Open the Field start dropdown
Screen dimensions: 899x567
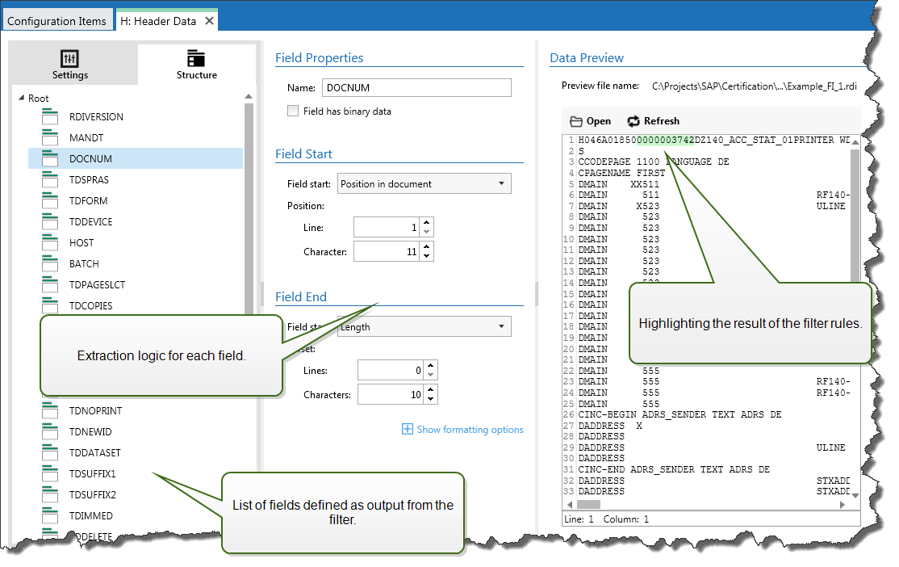[x=424, y=184]
